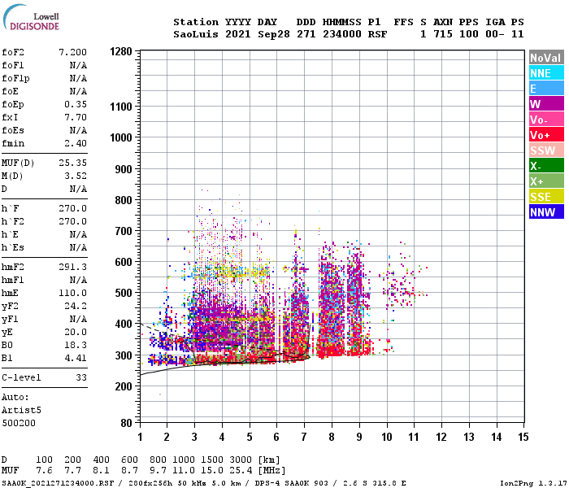Click the MUF 7.6 value for 100 km
Viewport: 569px width, 488px height.
click(44, 471)
